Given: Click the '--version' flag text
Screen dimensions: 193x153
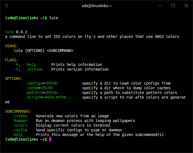Looking at the screenshot, I should [33, 69].
